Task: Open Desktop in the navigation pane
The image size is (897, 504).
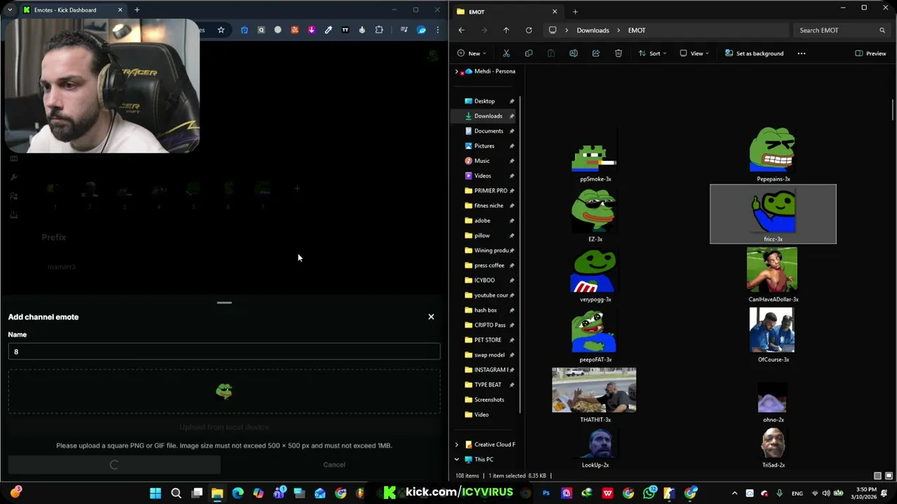Action: click(484, 101)
